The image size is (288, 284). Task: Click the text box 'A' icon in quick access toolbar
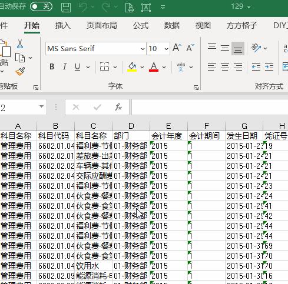point(146,8)
